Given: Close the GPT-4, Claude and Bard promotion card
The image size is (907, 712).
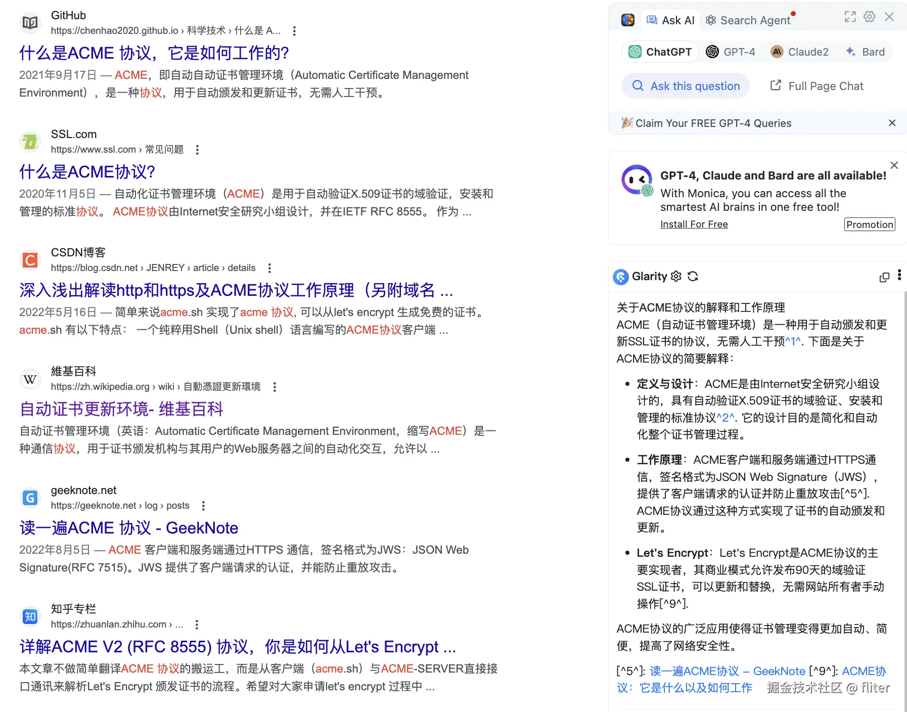Looking at the screenshot, I should tap(894, 165).
